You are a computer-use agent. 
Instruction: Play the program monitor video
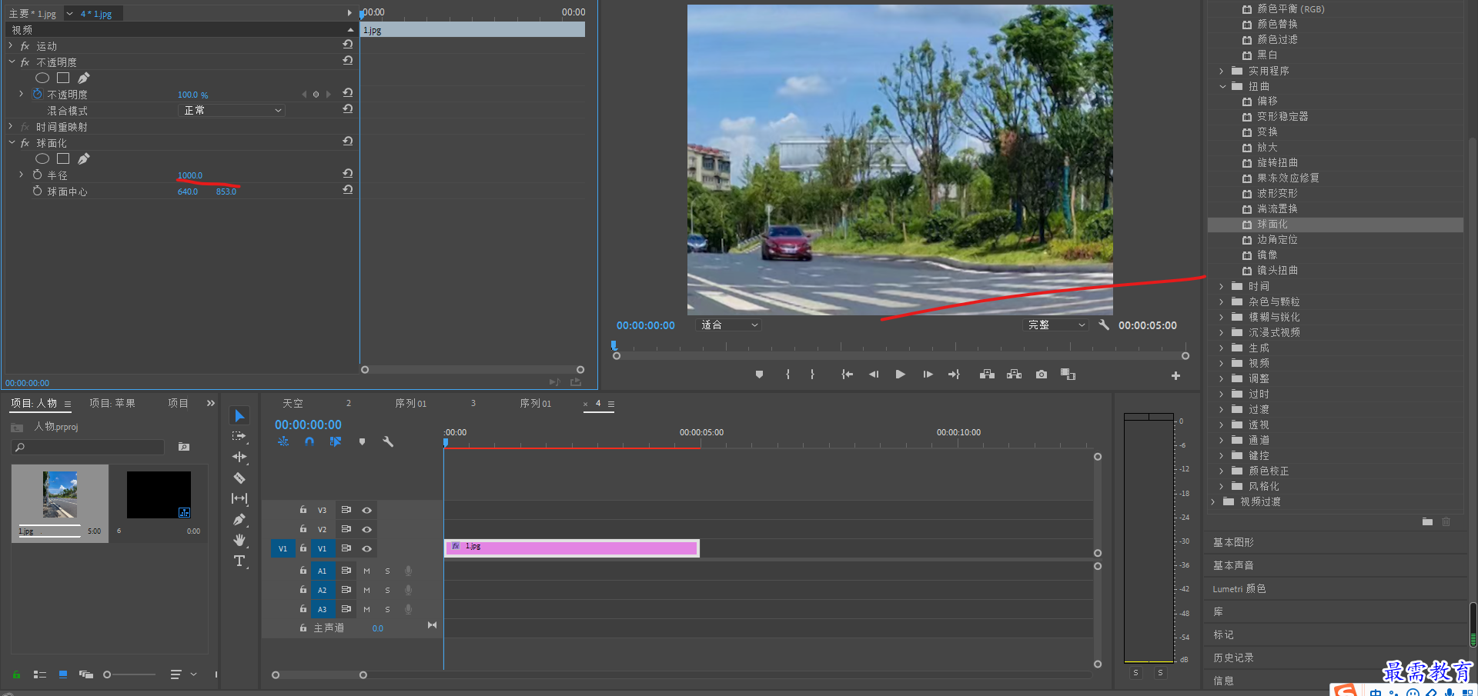point(900,375)
